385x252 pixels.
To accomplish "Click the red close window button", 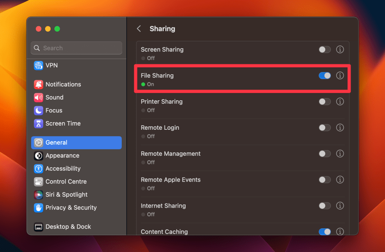I will pos(39,29).
